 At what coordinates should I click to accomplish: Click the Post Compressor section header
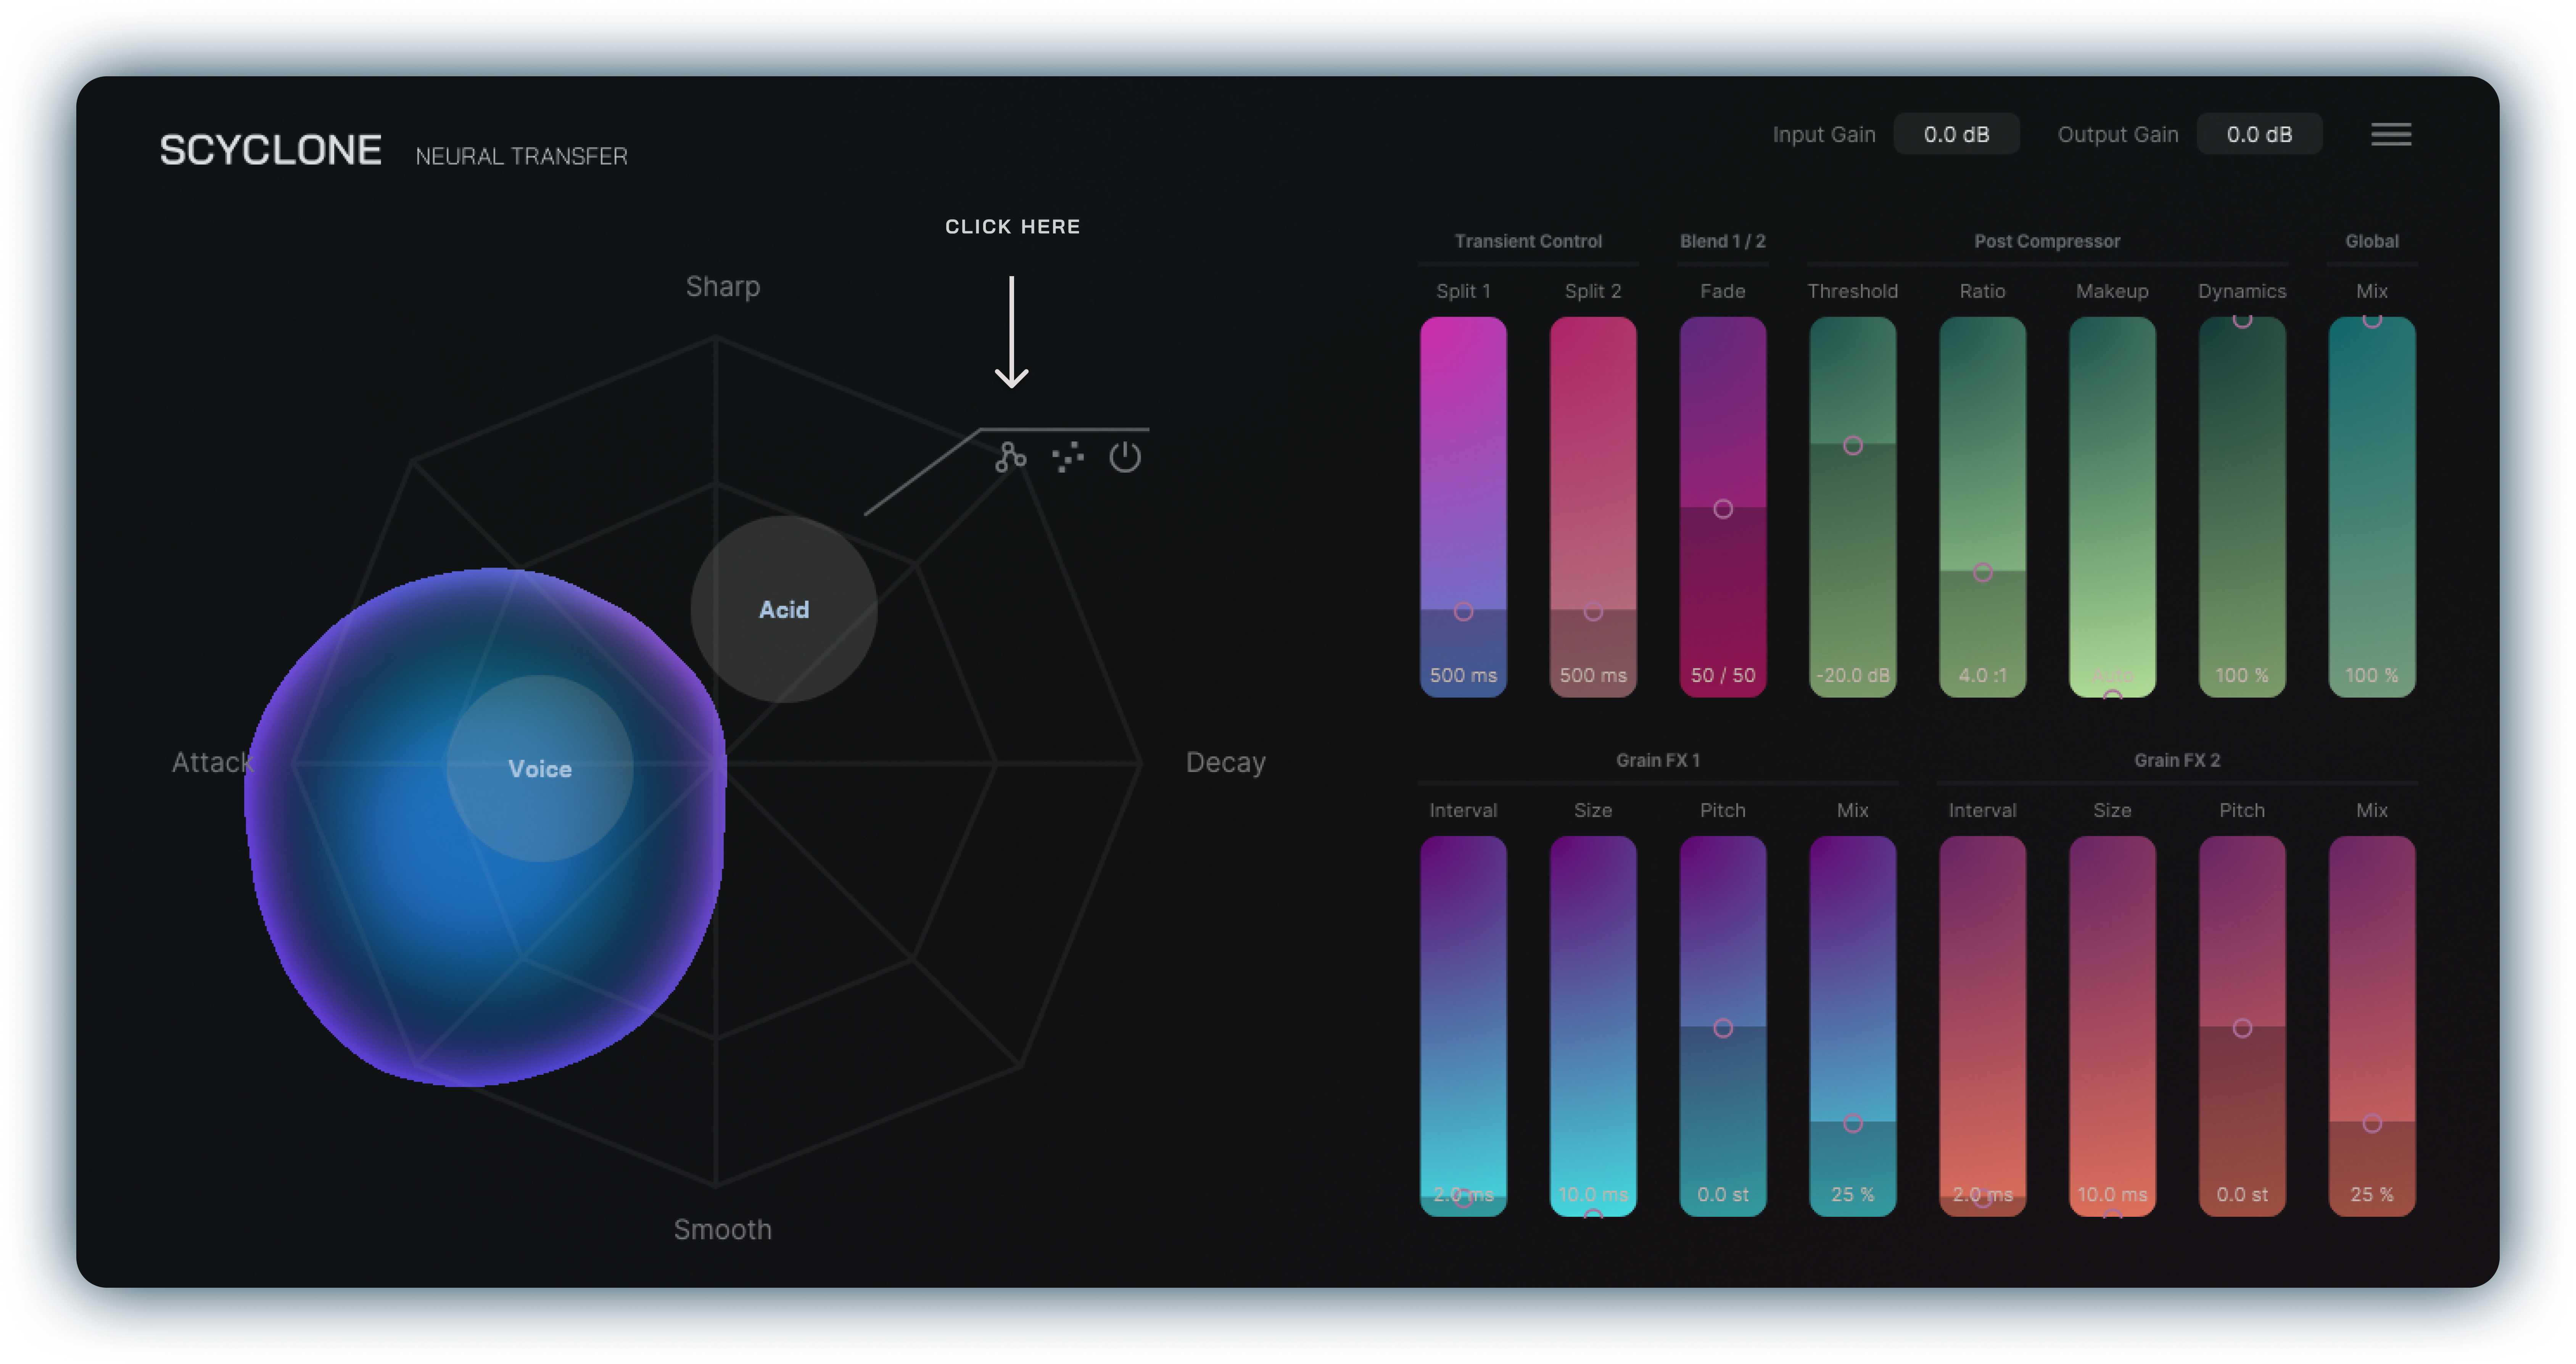tap(2047, 241)
